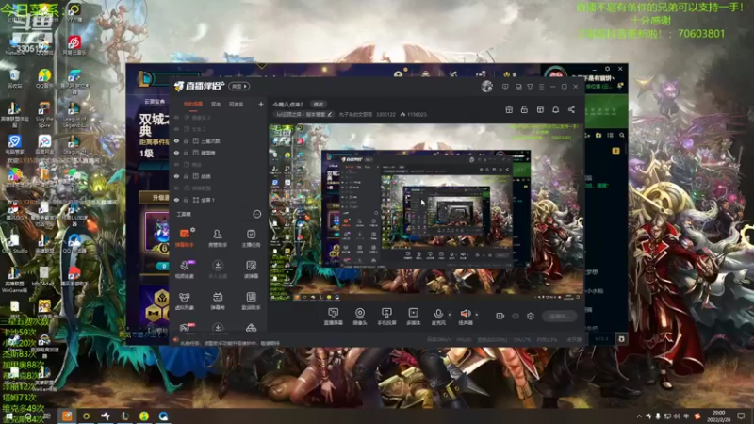Open the 虚拟形象 tool
The width and height of the screenshot is (754, 424).
[x=185, y=301]
